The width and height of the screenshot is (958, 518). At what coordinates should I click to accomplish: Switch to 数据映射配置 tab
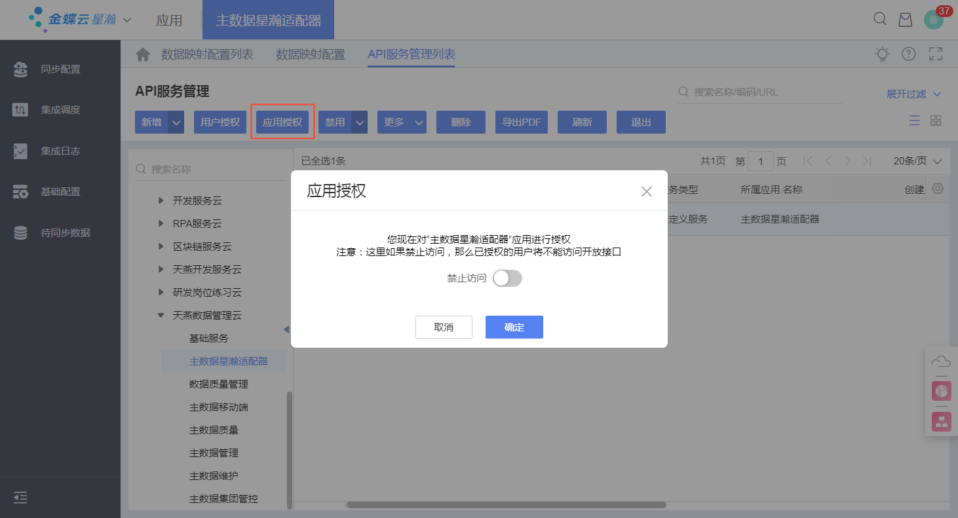[311, 54]
